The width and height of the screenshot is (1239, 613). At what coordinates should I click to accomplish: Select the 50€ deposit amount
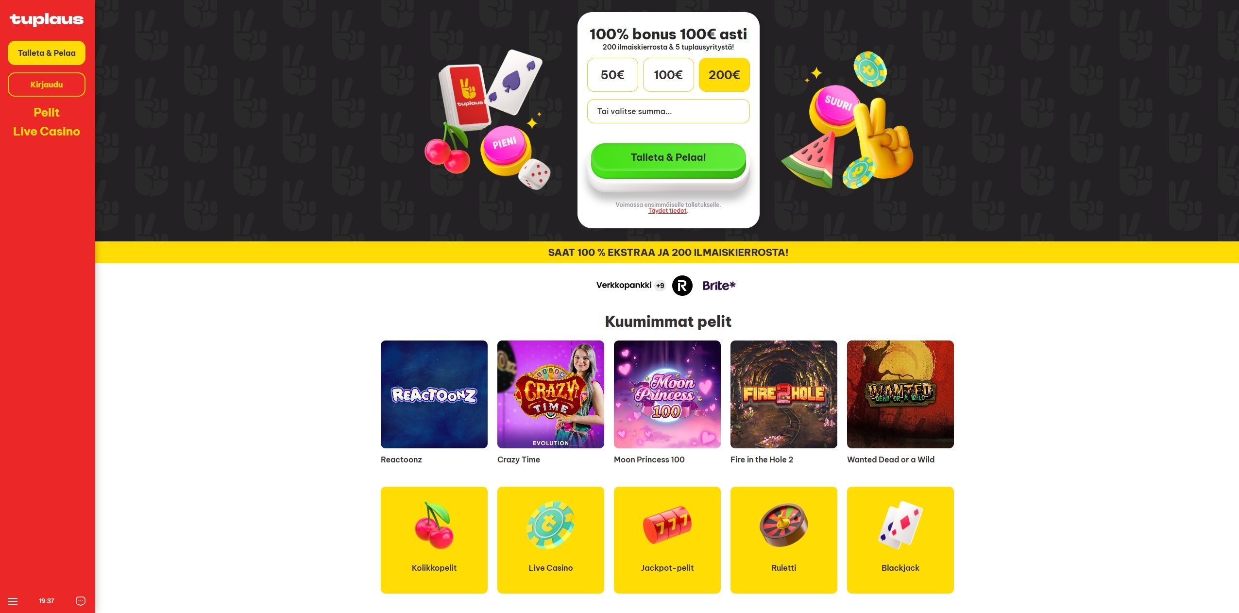pos(612,75)
